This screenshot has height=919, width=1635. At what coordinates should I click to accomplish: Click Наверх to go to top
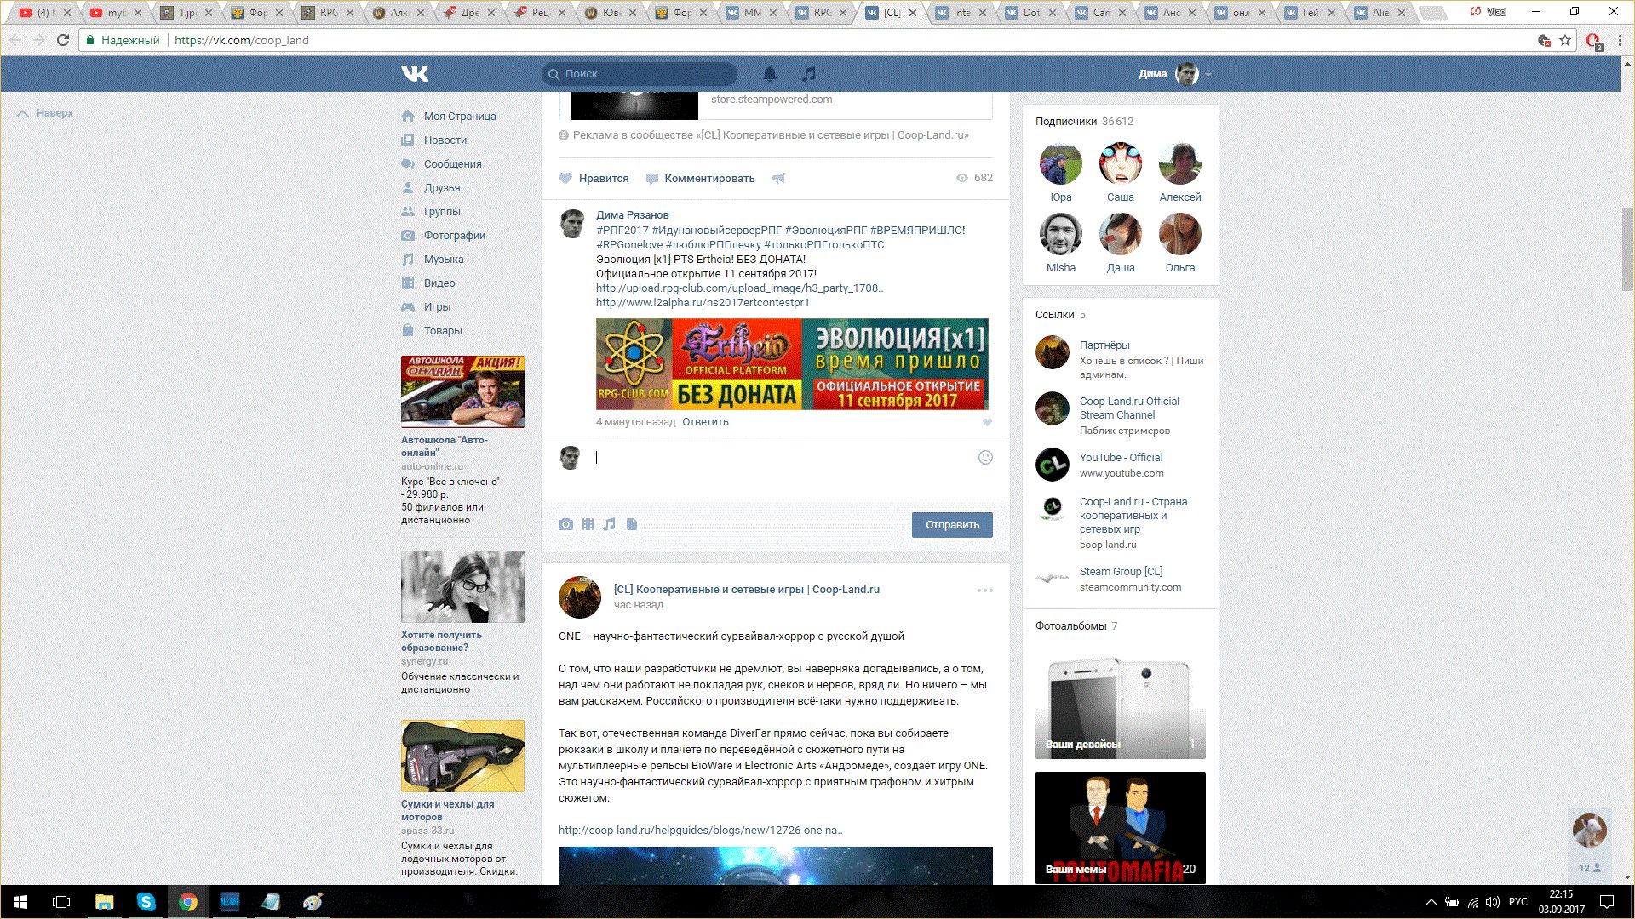(46, 113)
